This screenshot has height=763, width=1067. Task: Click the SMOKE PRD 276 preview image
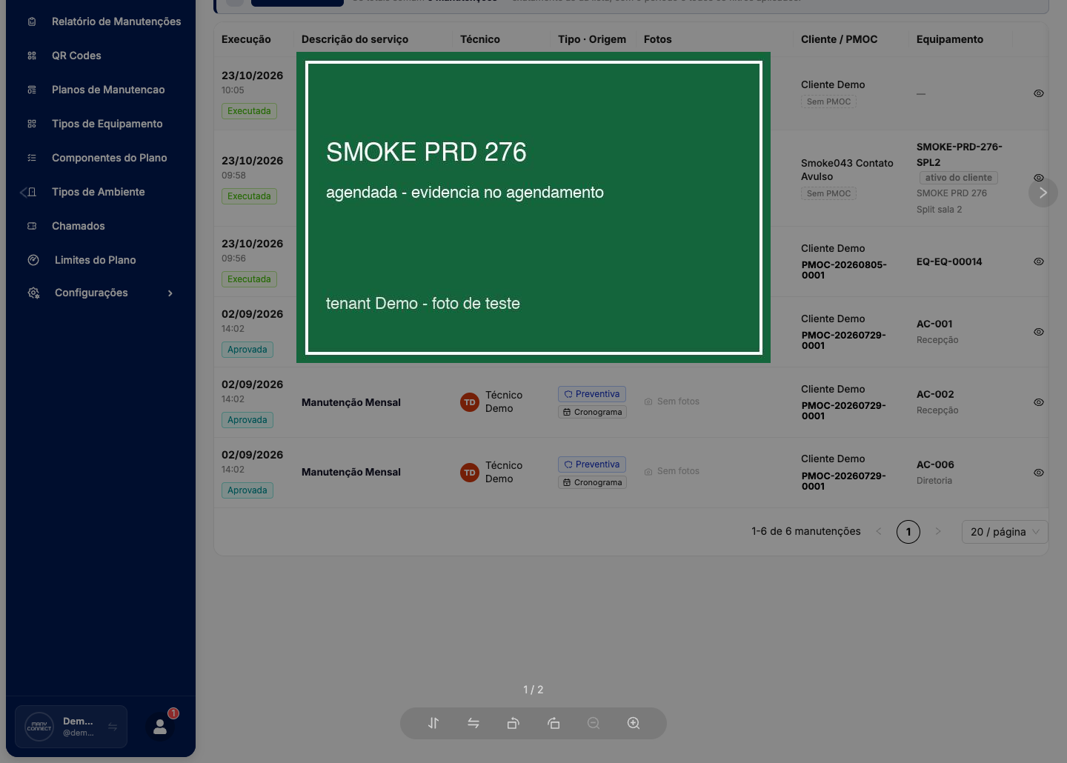click(x=533, y=207)
